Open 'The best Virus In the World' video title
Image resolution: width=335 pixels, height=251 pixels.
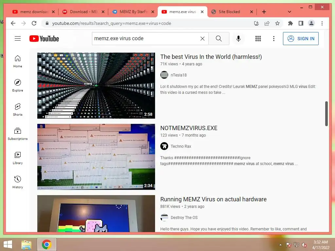pyautogui.click(x=211, y=57)
